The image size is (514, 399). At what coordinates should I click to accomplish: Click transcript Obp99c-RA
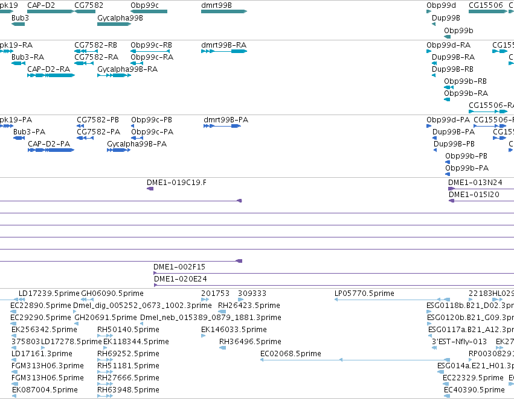pyautogui.click(x=137, y=63)
